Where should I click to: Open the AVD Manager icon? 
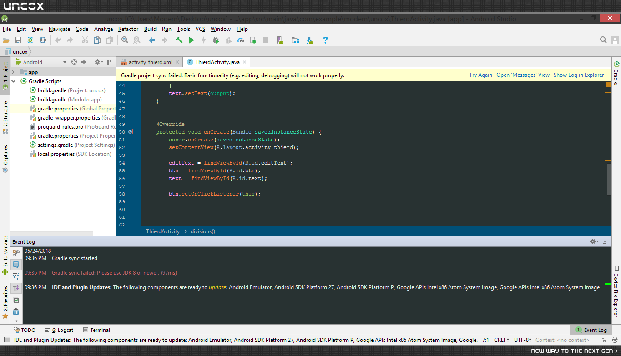click(280, 40)
